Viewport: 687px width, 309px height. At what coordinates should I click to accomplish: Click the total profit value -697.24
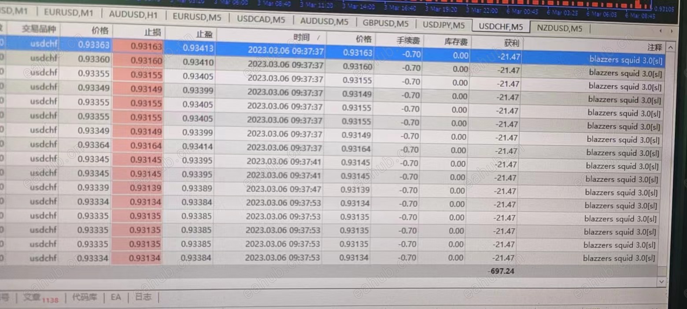coord(502,271)
